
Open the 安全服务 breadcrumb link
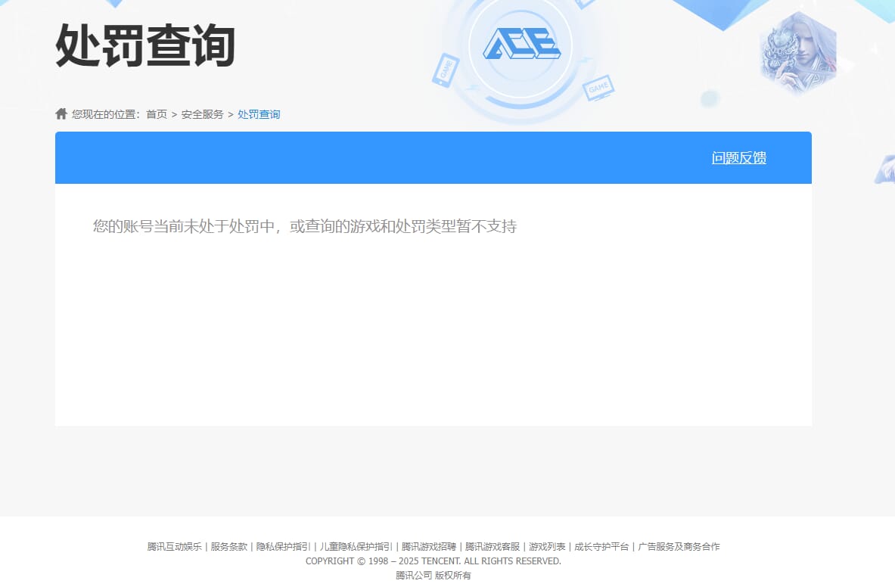[202, 114]
